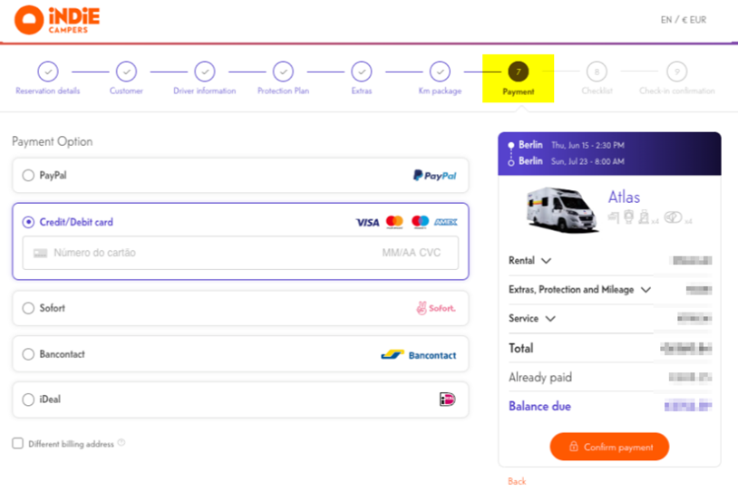
Task: Click the billing address info icon
Action: [x=121, y=444]
